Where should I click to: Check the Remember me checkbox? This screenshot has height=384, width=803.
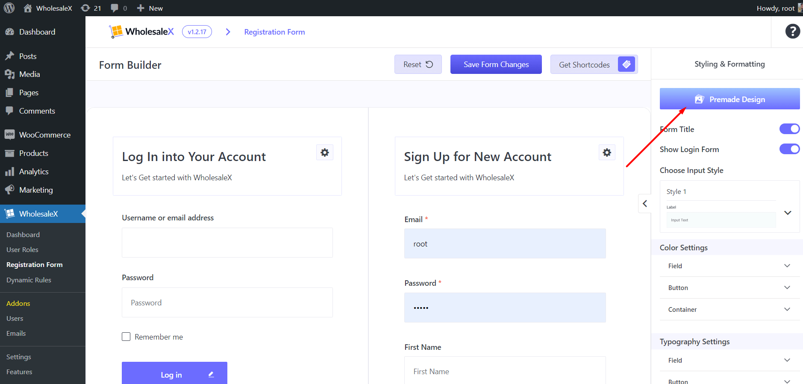126,337
